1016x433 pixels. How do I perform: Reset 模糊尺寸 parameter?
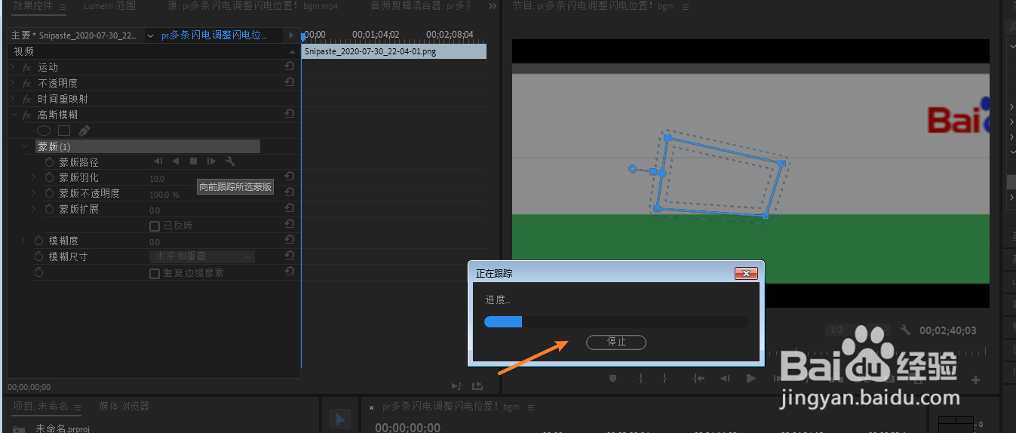click(x=289, y=256)
